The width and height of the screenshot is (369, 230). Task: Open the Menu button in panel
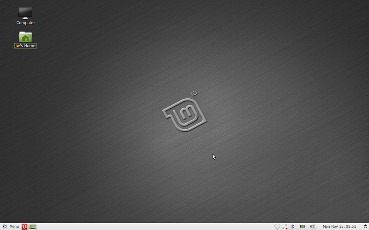pos(11,226)
